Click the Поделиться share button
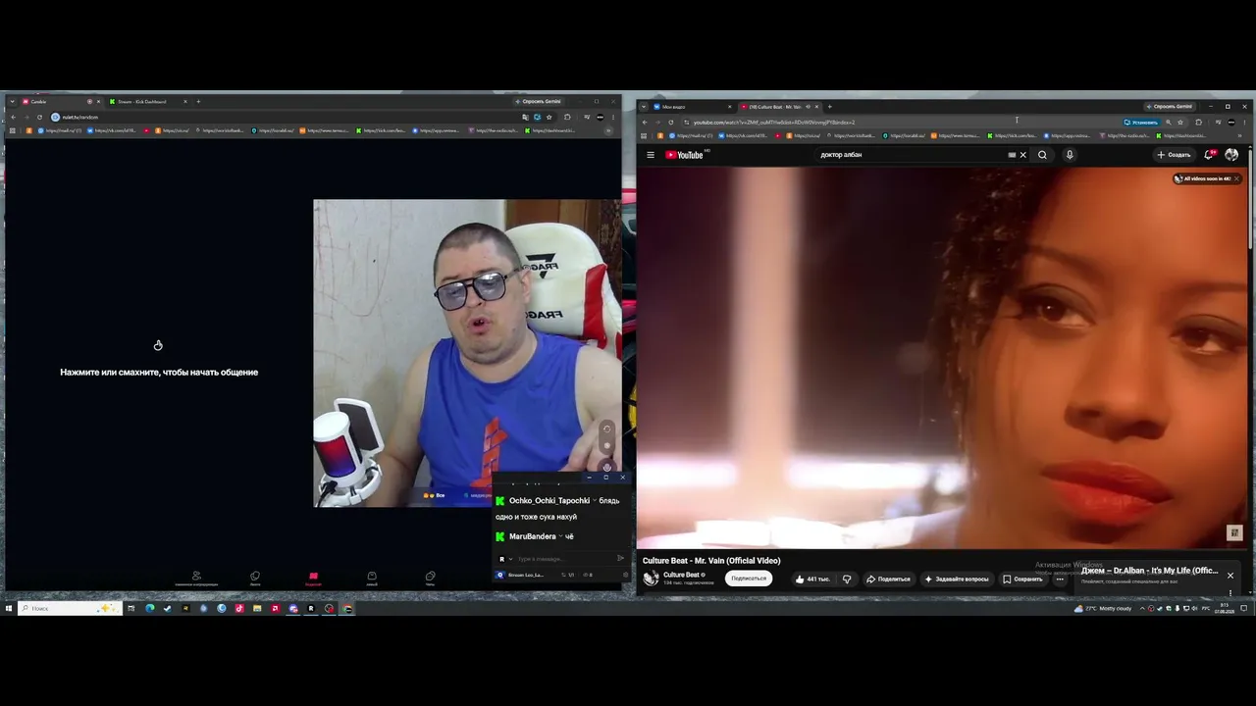The width and height of the screenshot is (1256, 706). pyautogui.click(x=888, y=579)
